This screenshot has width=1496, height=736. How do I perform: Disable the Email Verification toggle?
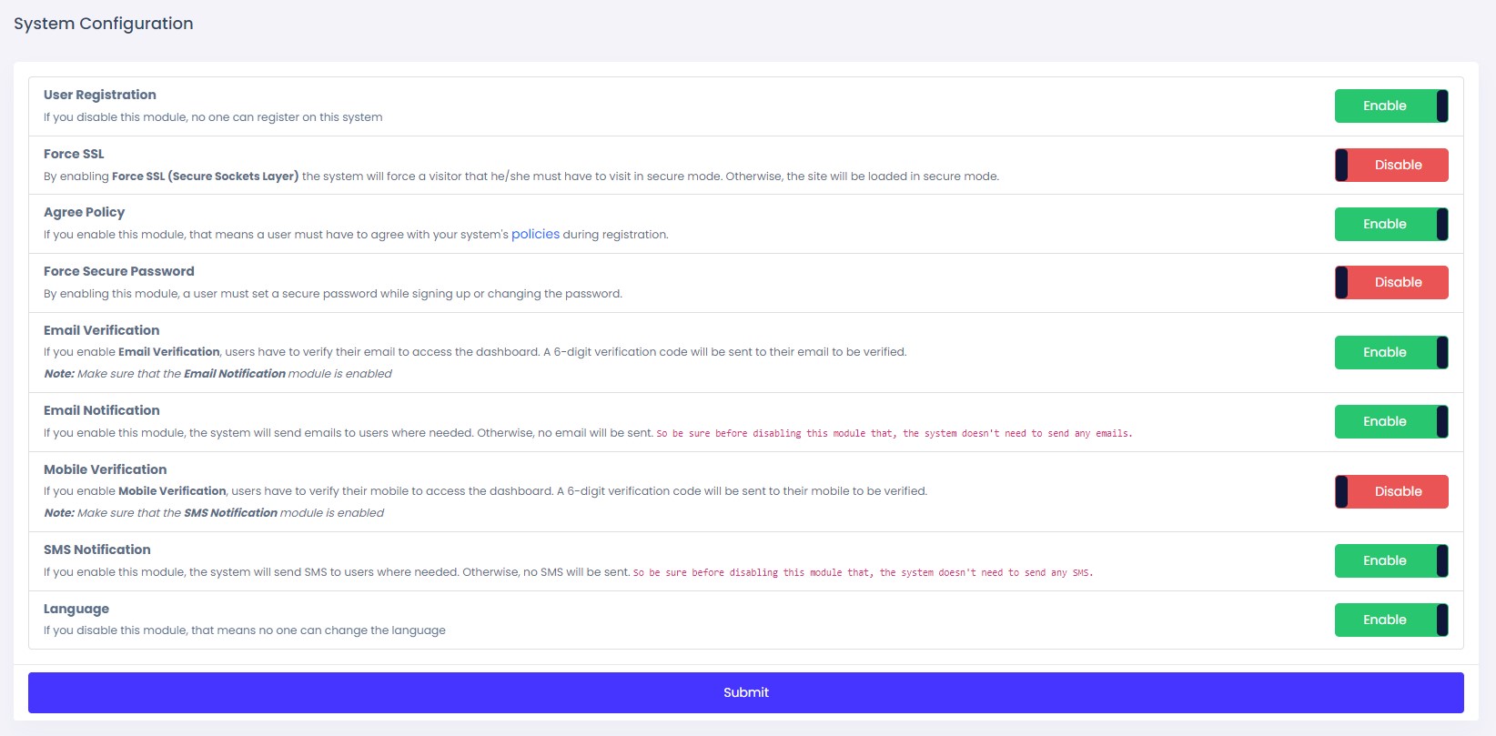click(1390, 353)
